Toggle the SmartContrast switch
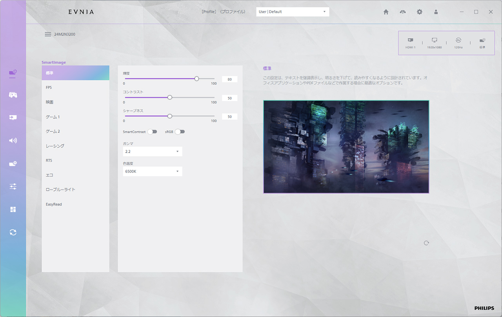This screenshot has width=502, height=317. [x=152, y=132]
